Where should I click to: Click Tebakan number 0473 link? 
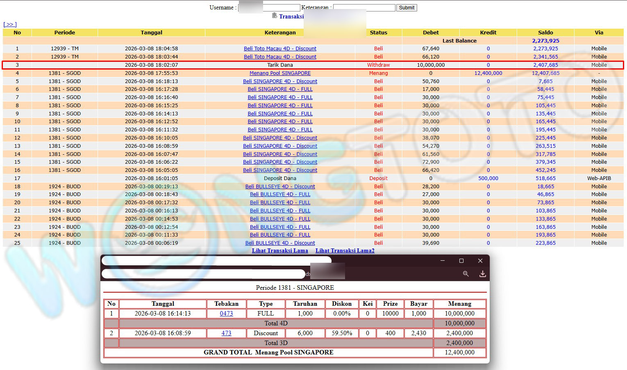coord(226,314)
